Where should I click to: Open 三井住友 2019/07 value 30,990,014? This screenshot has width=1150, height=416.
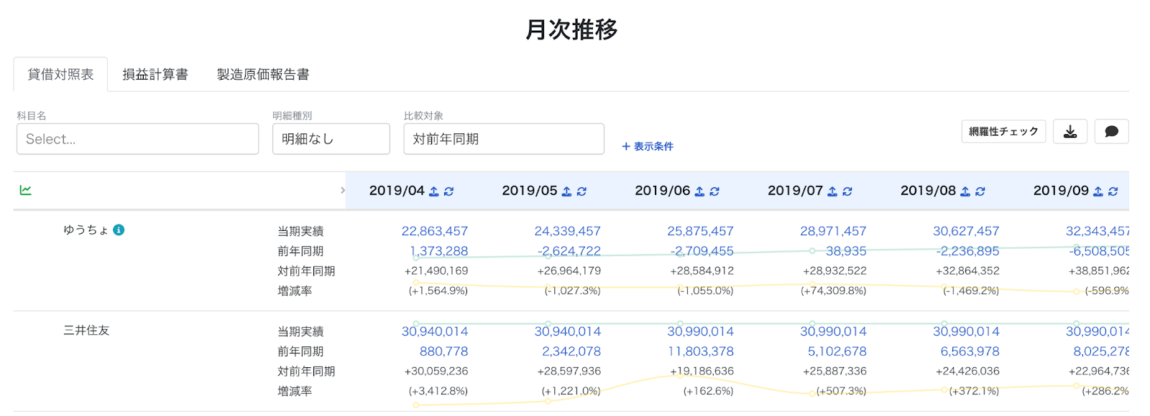point(834,331)
